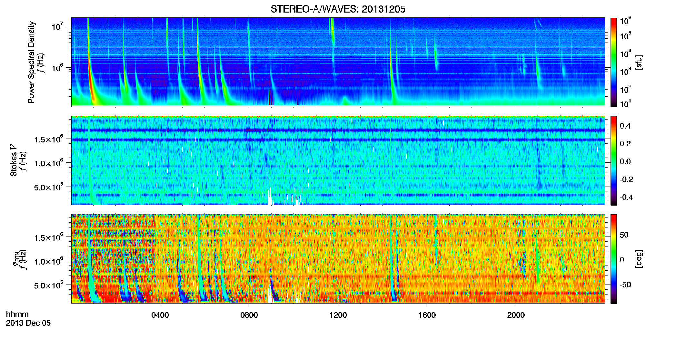Click the [sfu] colorbar unit label

point(639,62)
